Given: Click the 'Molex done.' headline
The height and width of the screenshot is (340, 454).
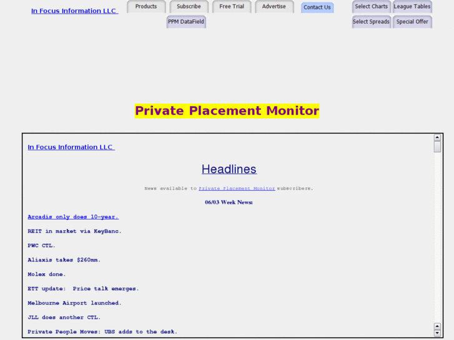Looking at the screenshot, I should coord(47,274).
